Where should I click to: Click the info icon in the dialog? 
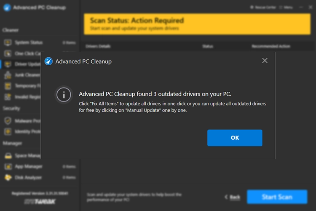64,95
